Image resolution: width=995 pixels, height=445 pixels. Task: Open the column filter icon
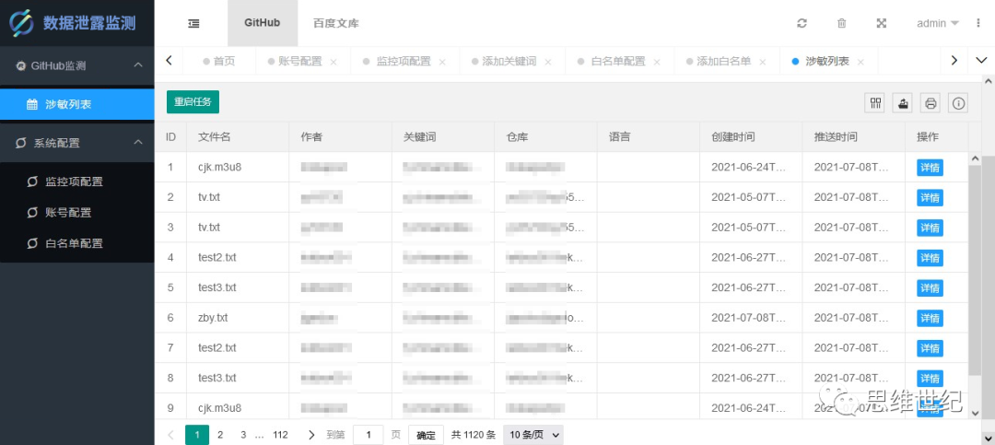tap(875, 103)
